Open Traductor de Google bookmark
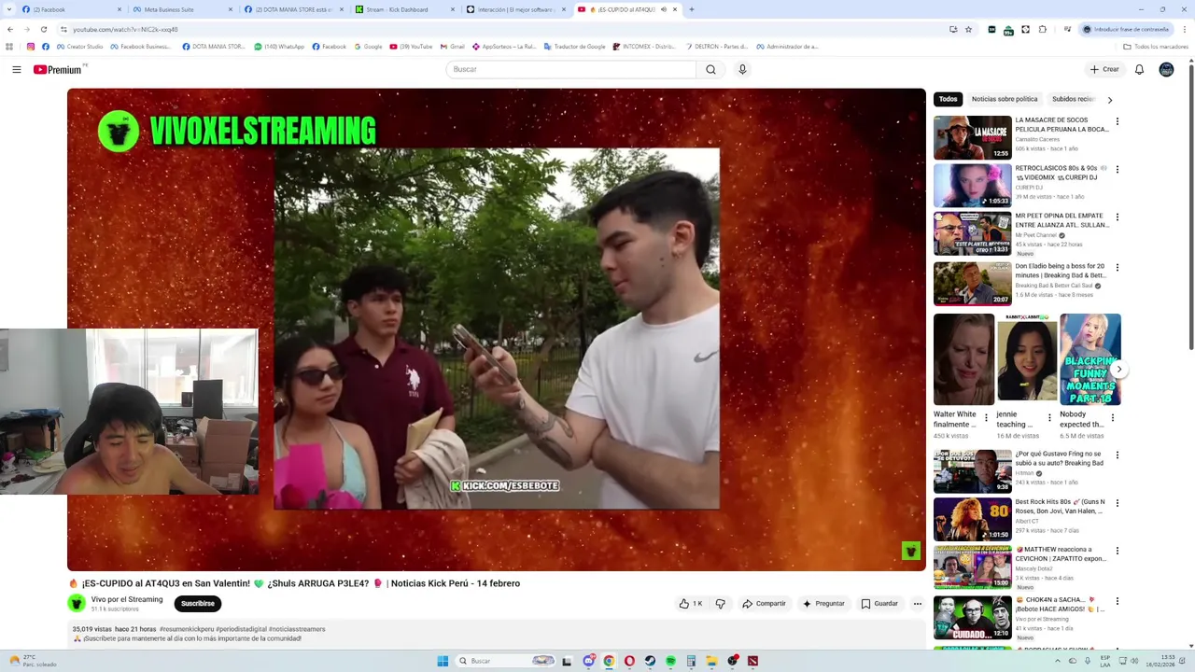Screen dimensions: 1195x672 coord(574,47)
